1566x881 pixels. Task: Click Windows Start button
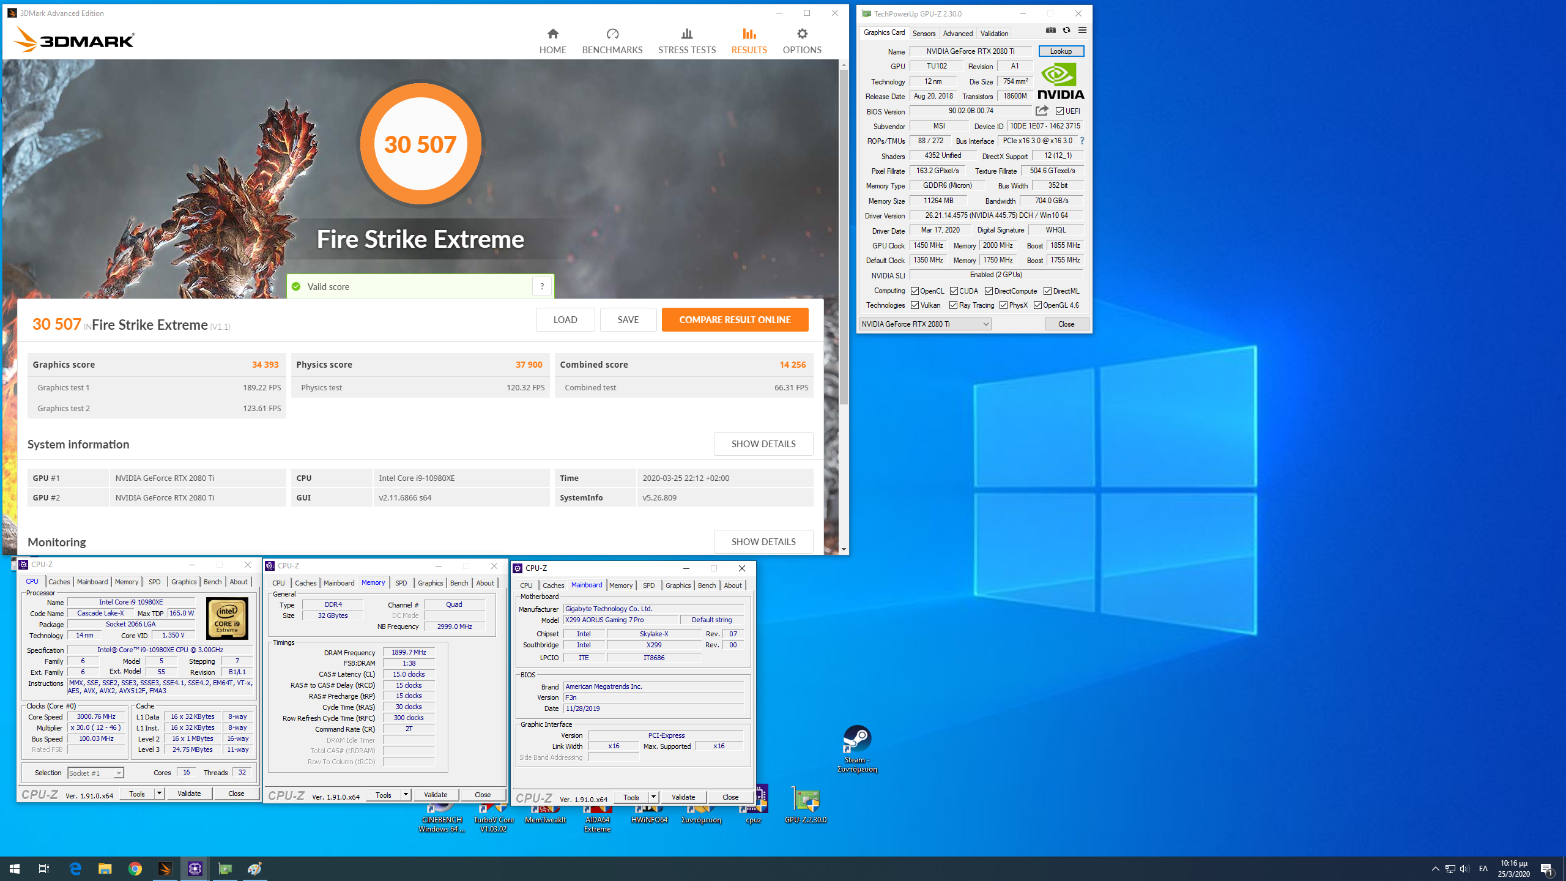click(15, 868)
